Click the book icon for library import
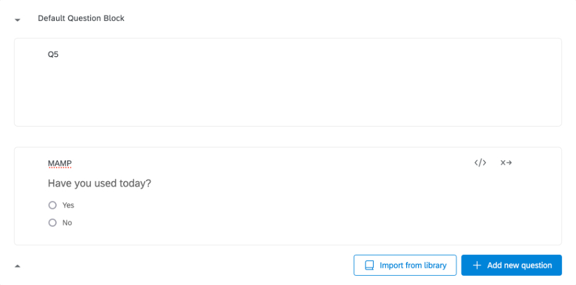Image resolution: width=576 pixels, height=285 pixels. (x=369, y=265)
